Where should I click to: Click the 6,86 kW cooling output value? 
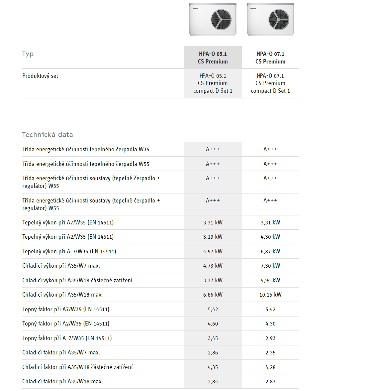coord(213,295)
